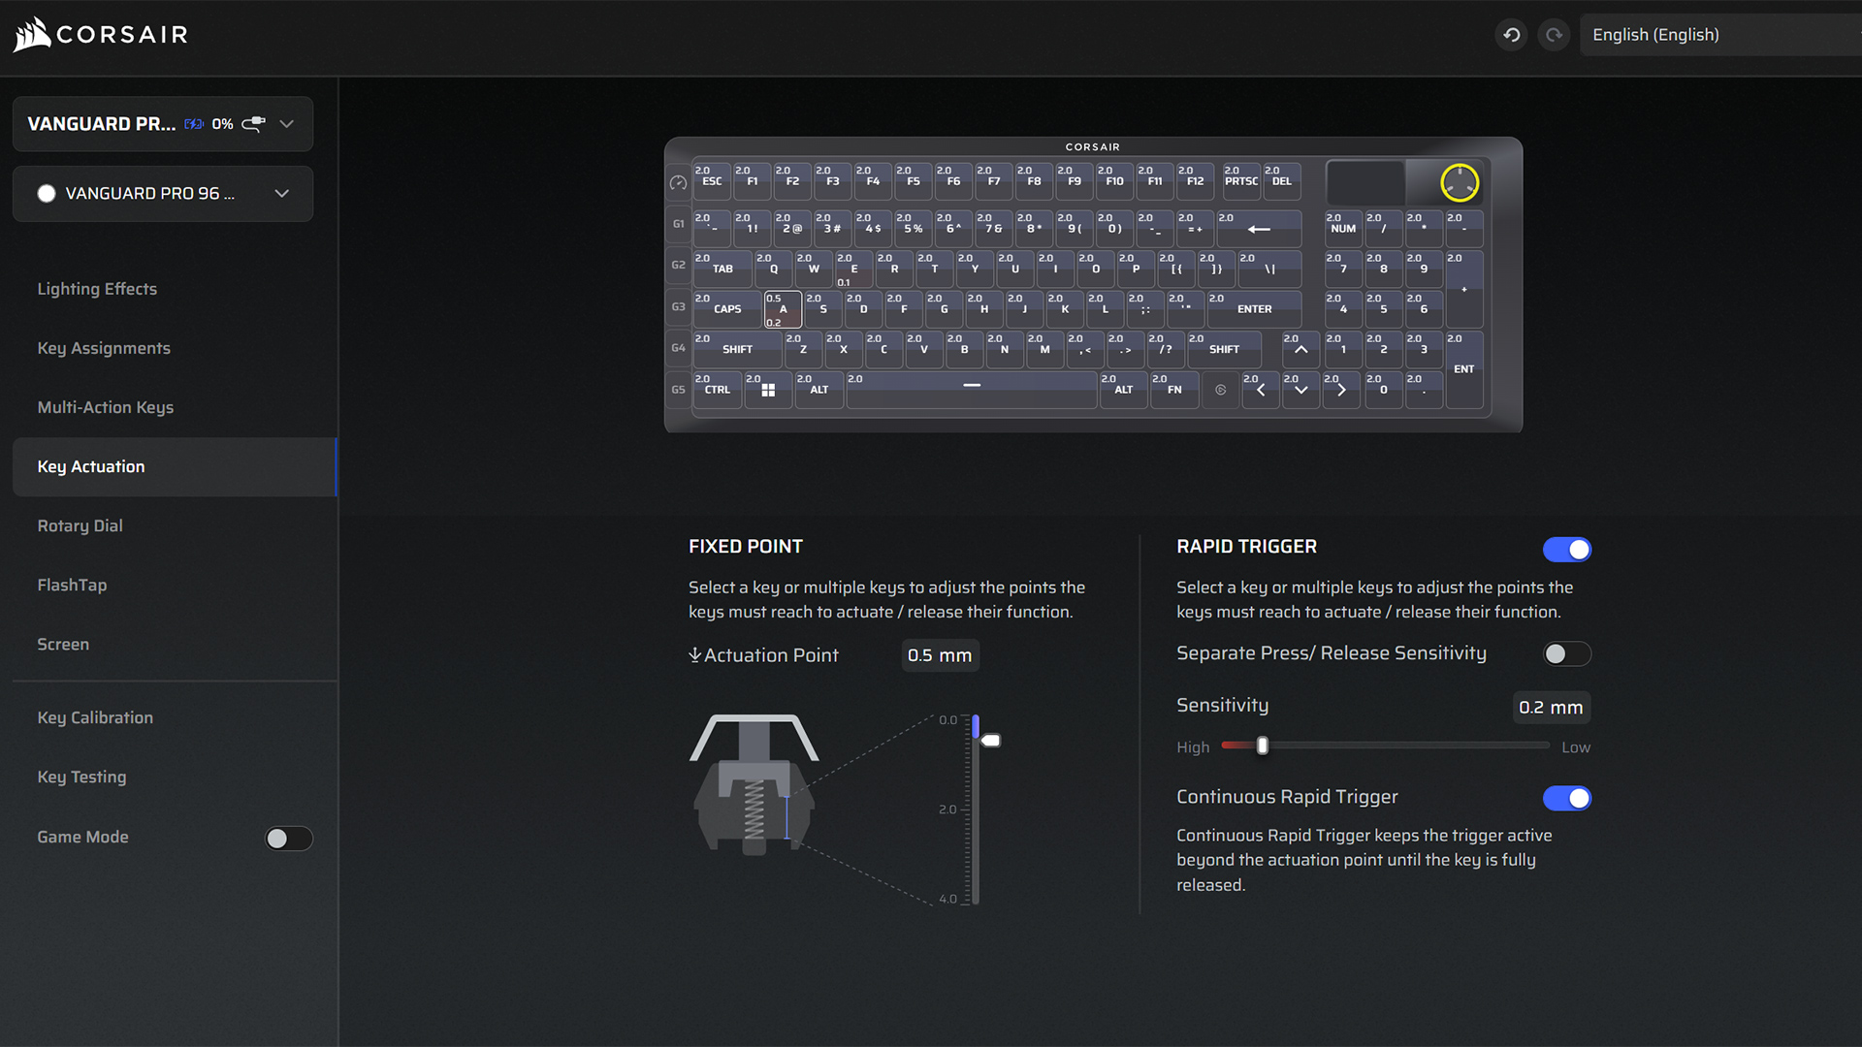Open Key Calibration page

pyautogui.click(x=95, y=717)
